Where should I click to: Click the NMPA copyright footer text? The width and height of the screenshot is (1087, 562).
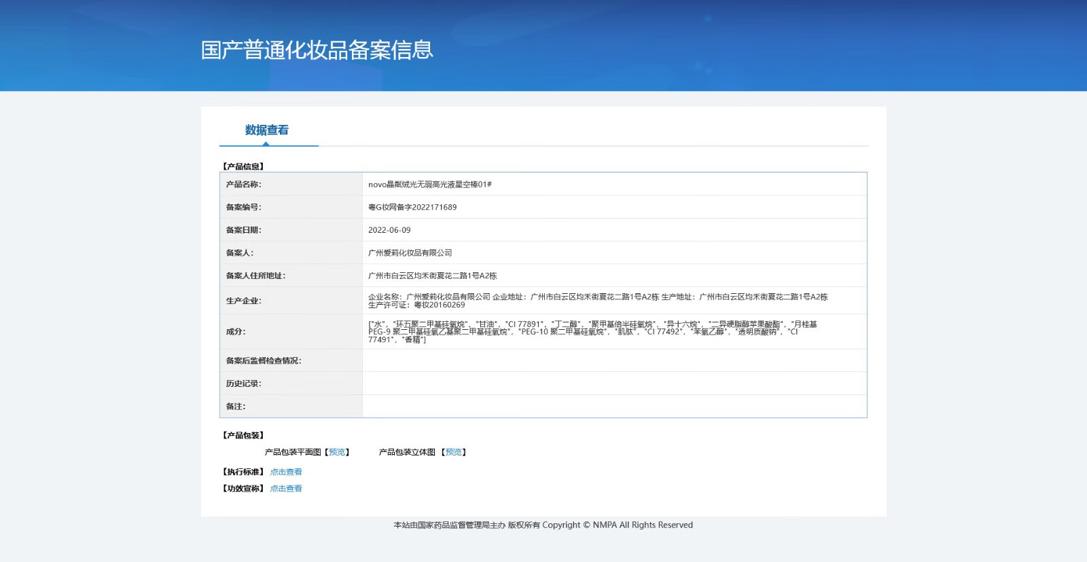(543, 525)
